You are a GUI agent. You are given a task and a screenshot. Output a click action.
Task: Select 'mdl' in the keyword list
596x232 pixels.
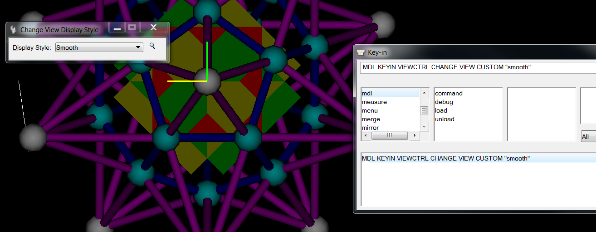391,93
